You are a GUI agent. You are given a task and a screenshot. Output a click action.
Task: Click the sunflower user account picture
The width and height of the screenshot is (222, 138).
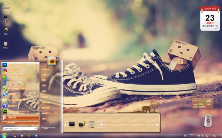pos(52,61)
